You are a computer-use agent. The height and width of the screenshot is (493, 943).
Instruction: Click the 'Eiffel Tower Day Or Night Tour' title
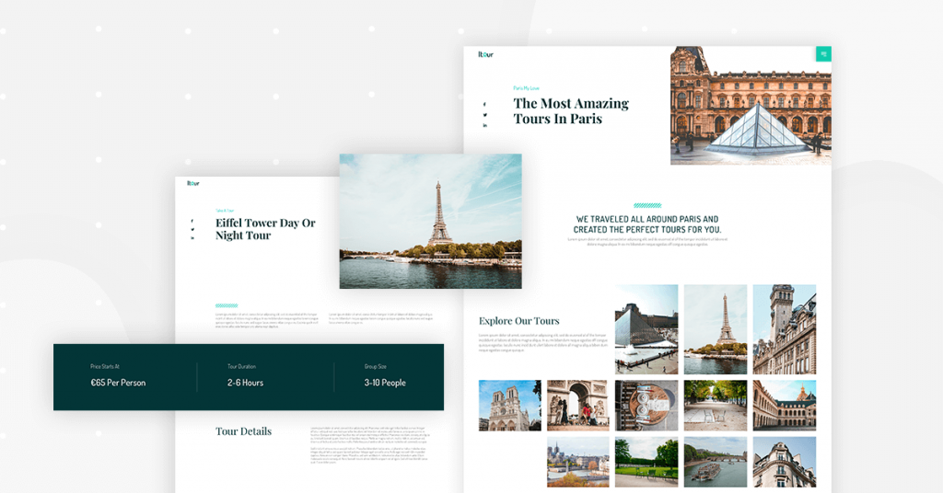click(265, 229)
